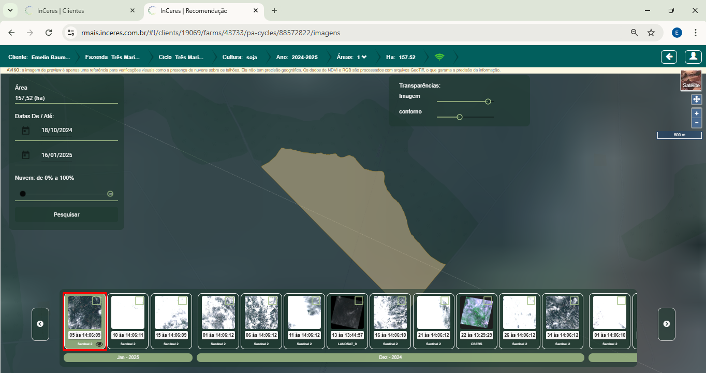Tick checkbox on 16 às 14:06:10 image
706x373 pixels.
(x=401, y=300)
